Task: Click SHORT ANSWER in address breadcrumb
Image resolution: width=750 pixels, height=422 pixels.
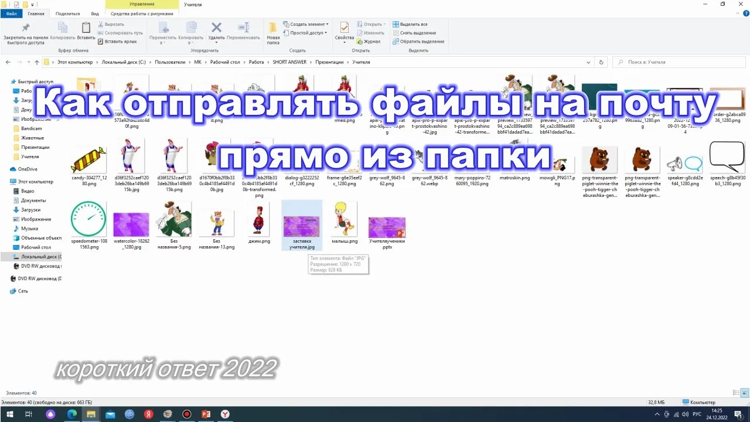Action: click(x=289, y=62)
